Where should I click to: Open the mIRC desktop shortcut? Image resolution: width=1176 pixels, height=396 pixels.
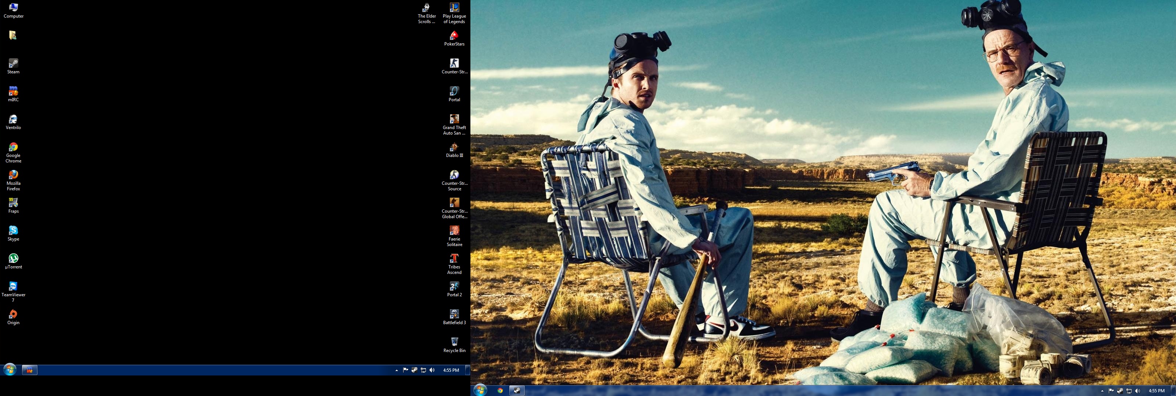click(x=13, y=94)
